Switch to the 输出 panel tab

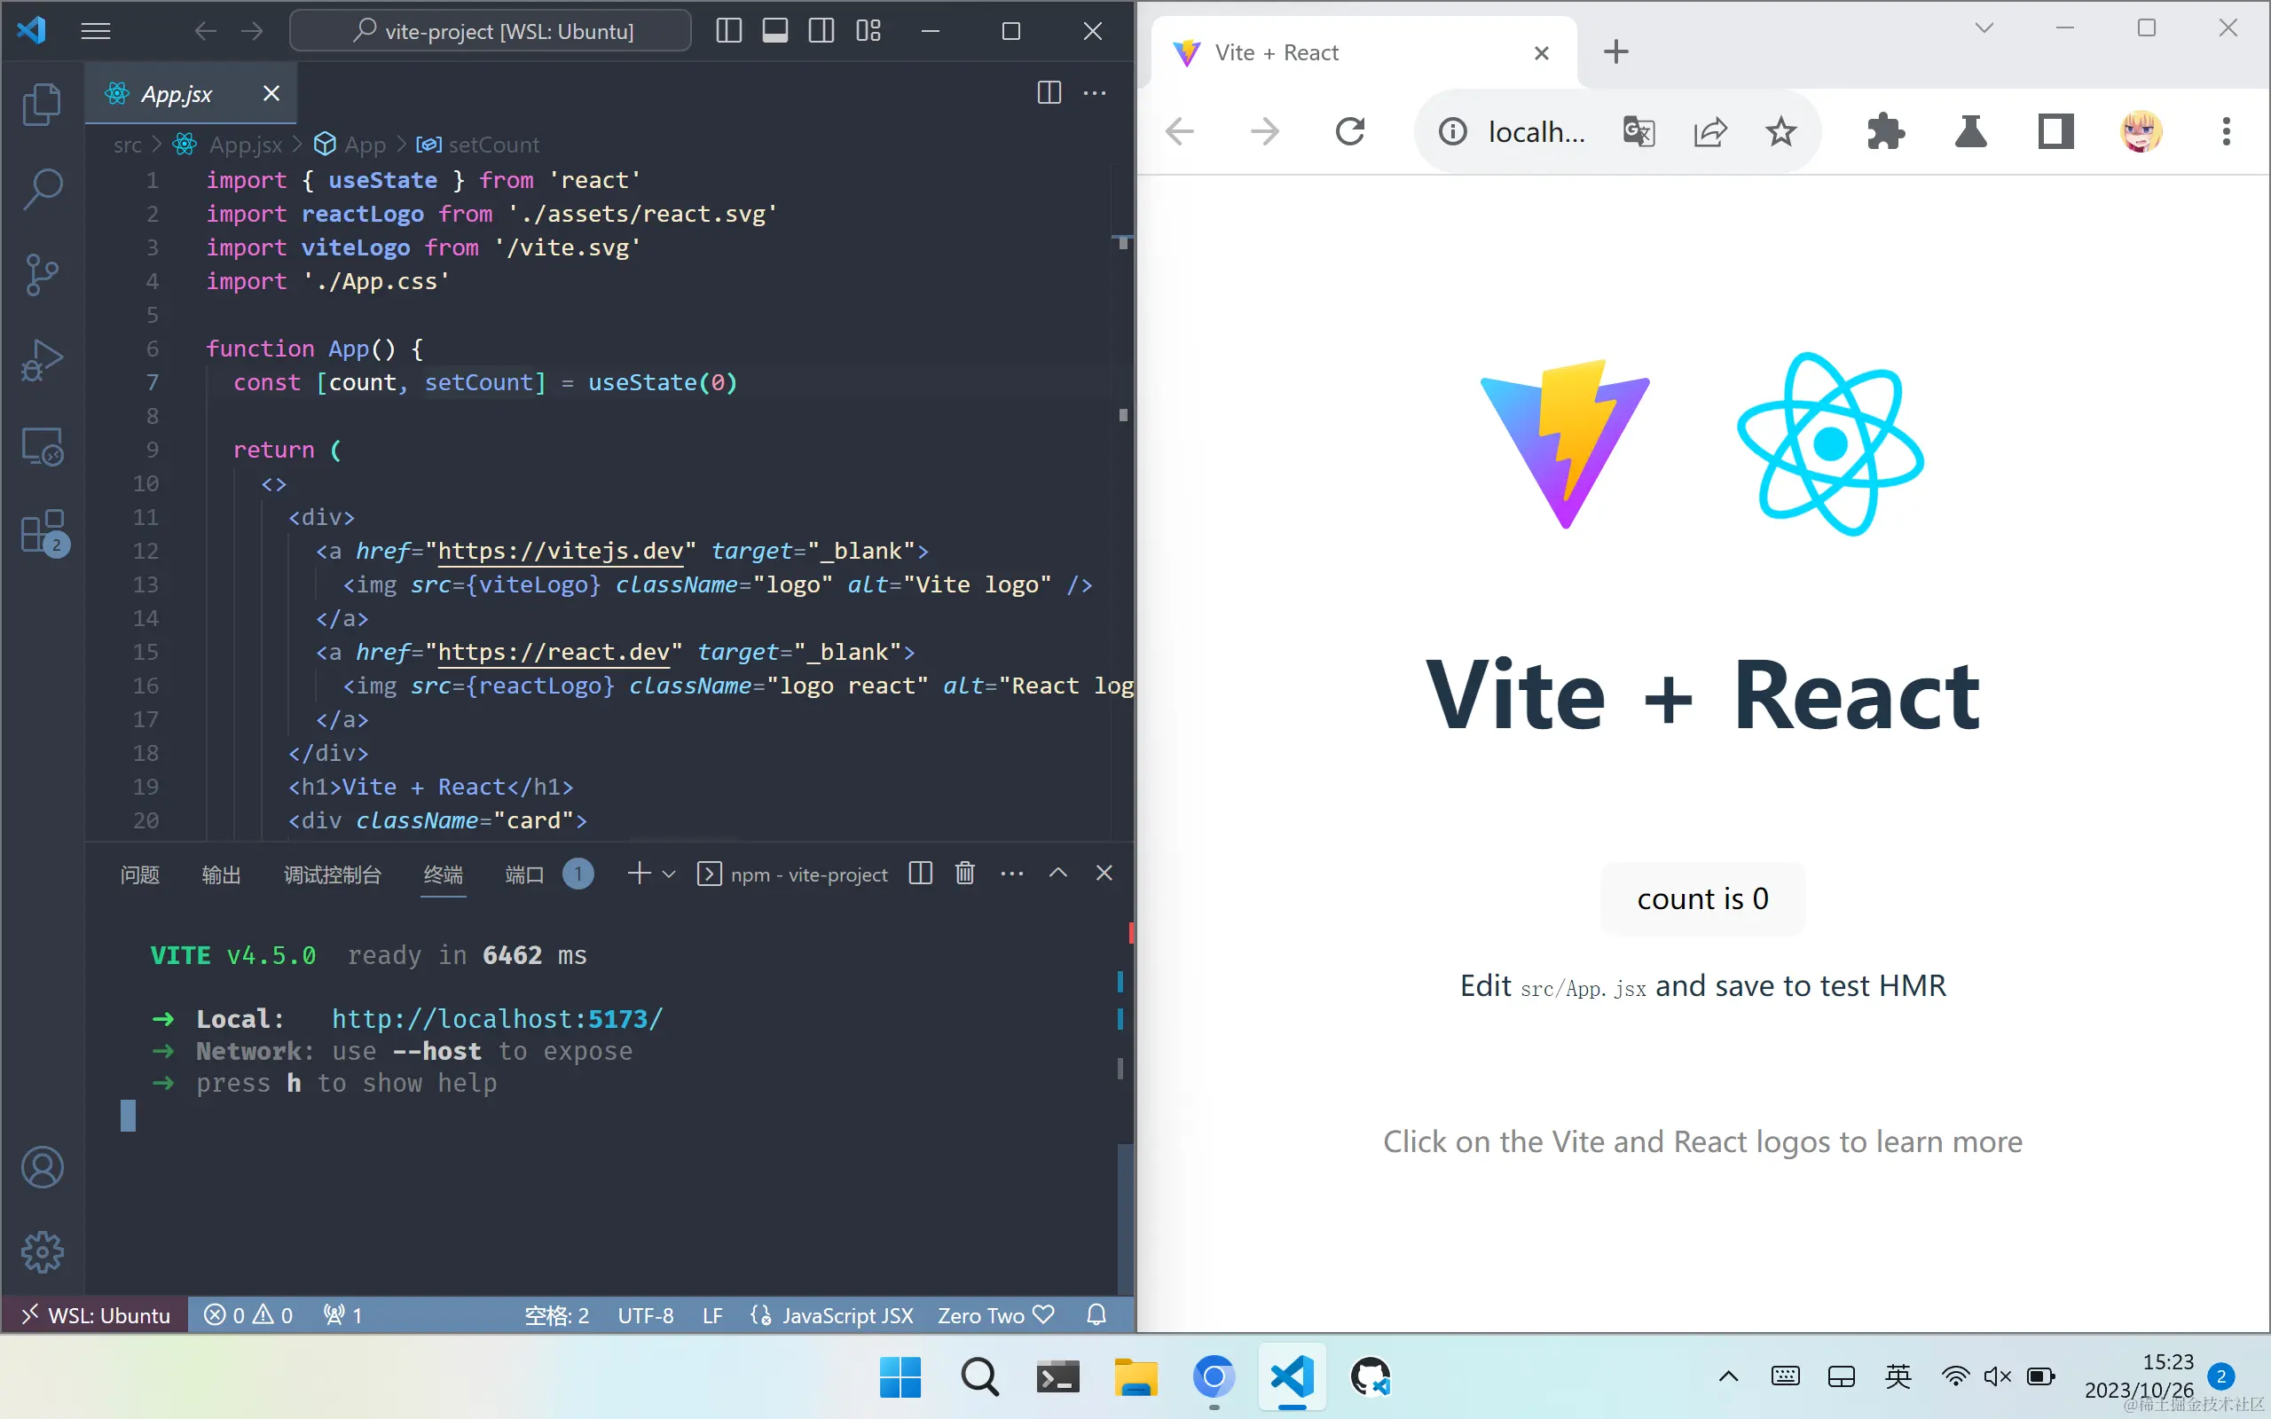(x=221, y=874)
